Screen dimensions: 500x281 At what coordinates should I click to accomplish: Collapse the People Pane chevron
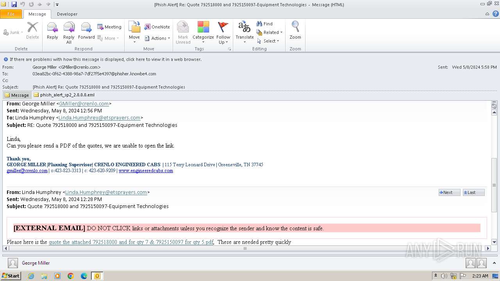pos(495,263)
